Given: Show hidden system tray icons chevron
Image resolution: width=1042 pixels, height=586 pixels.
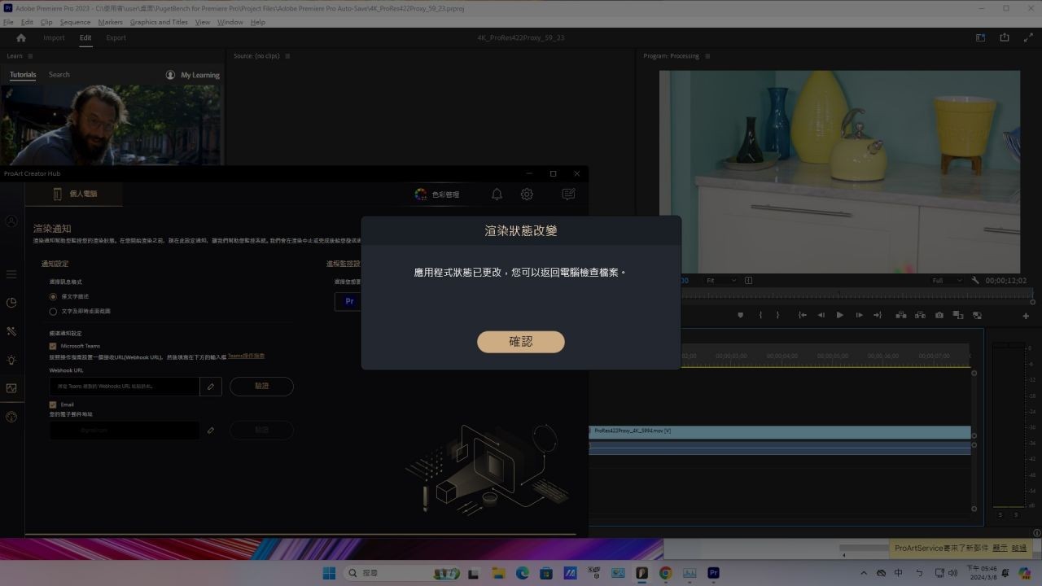Looking at the screenshot, I should pos(864,573).
